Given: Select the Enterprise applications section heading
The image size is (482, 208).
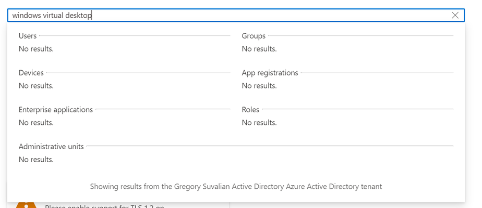Looking at the screenshot, I should pyautogui.click(x=56, y=110).
